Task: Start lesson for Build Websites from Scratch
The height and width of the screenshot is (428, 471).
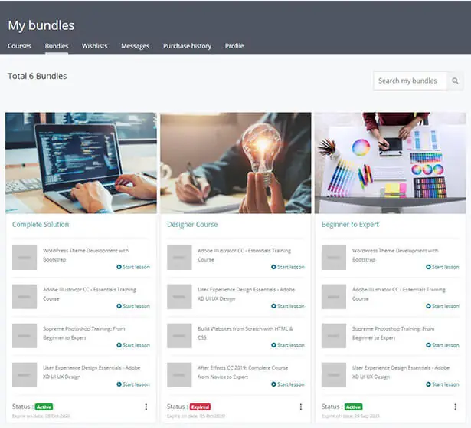Action: point(288,345)
